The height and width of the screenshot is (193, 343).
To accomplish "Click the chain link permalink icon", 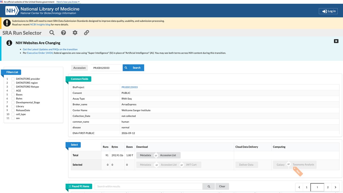I will [87, 33].
